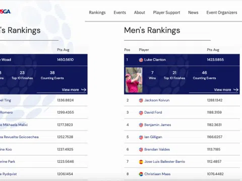Screen dimensions: 242x181
Task: Select the News navigation item
Action: [193, 13]
